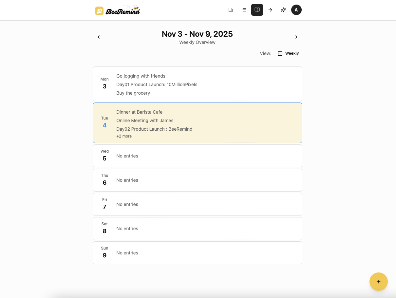The width and height of the screenshot is (396, 298).
Task: Click 'Buy the grocery' reminder
Action: point(133,93)
